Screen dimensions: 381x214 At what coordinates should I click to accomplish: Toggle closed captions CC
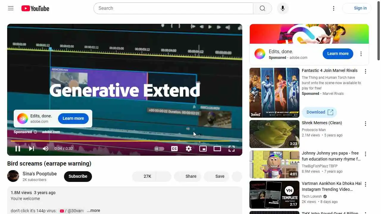[x=174, y=149]
